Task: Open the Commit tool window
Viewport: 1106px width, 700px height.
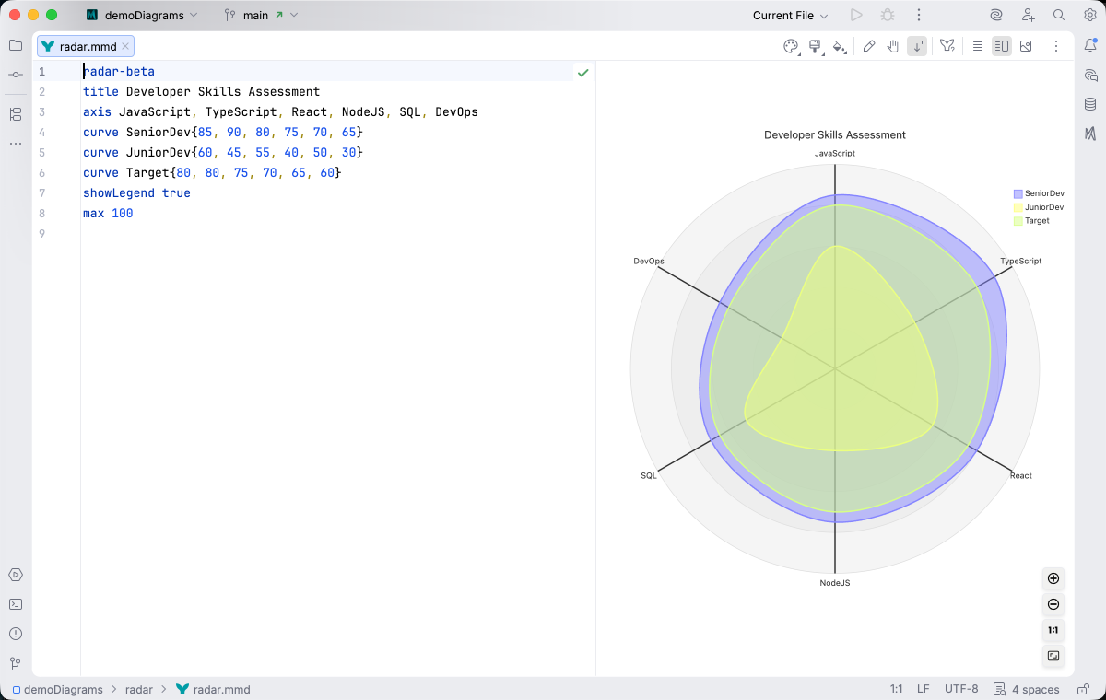Action: [16, 74]
